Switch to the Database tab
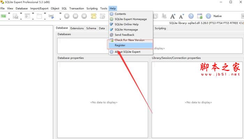 click(62, 28)
